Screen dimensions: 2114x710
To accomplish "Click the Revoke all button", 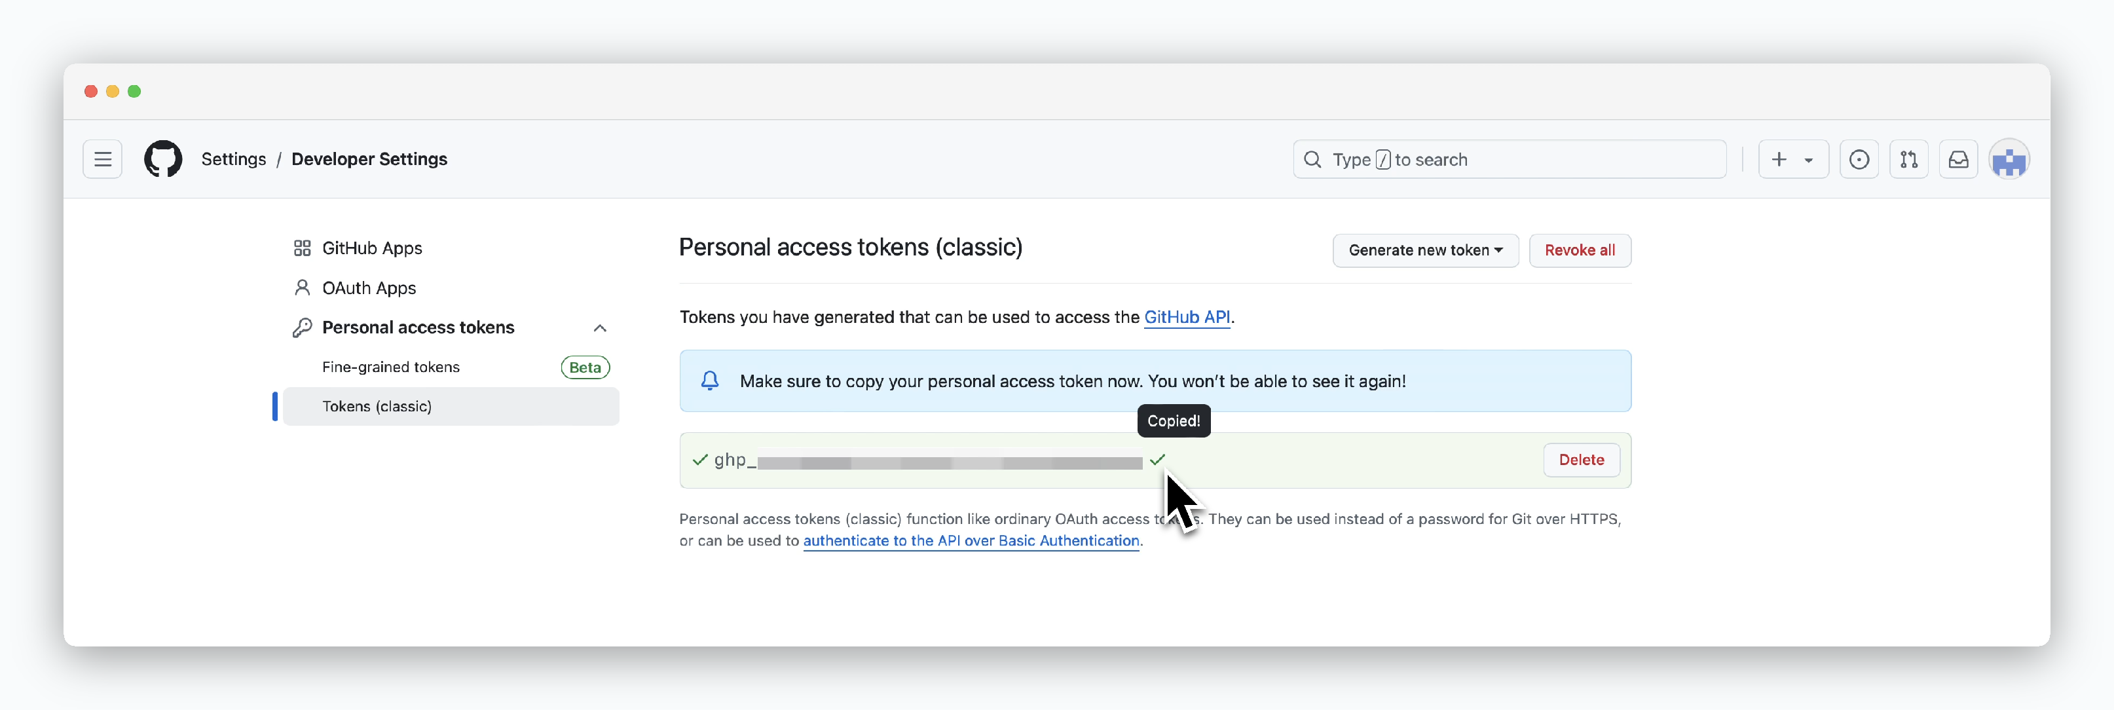I will pyautogui.click(x=1580, y=250).
